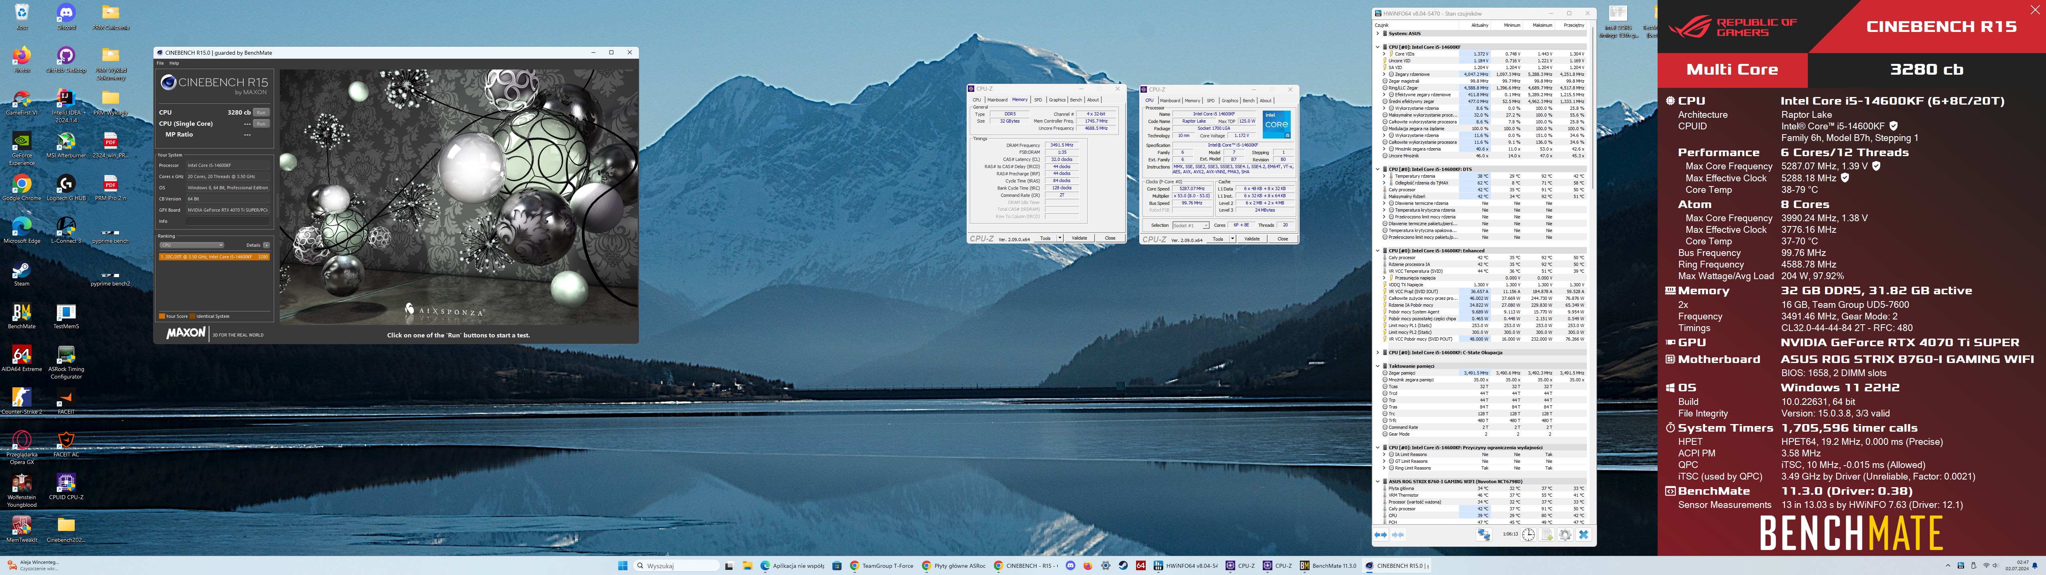Select the 20C/20T ranking entry
Screen dimensions: 2046x575
[214, 256]
